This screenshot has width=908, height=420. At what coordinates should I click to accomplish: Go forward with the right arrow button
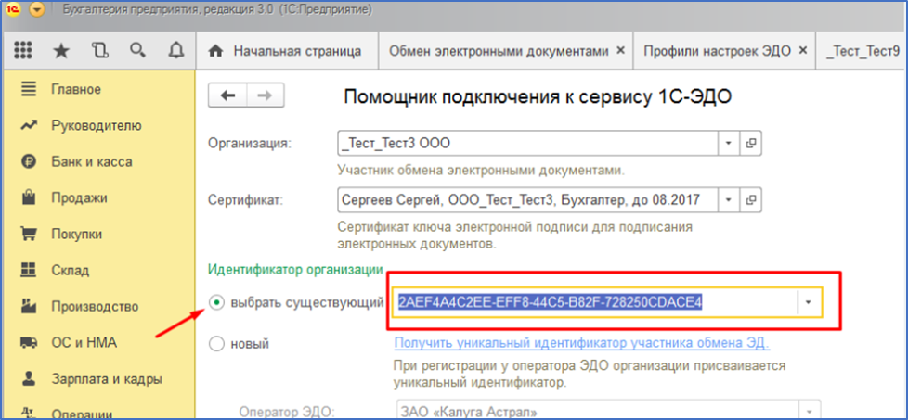tap(266, 95)
